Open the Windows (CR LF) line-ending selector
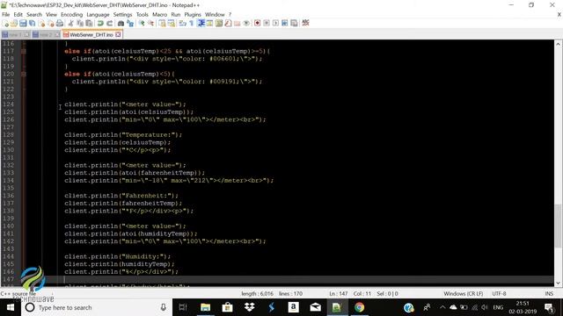This screenshot has height=316, width=563. pos(464,293)
